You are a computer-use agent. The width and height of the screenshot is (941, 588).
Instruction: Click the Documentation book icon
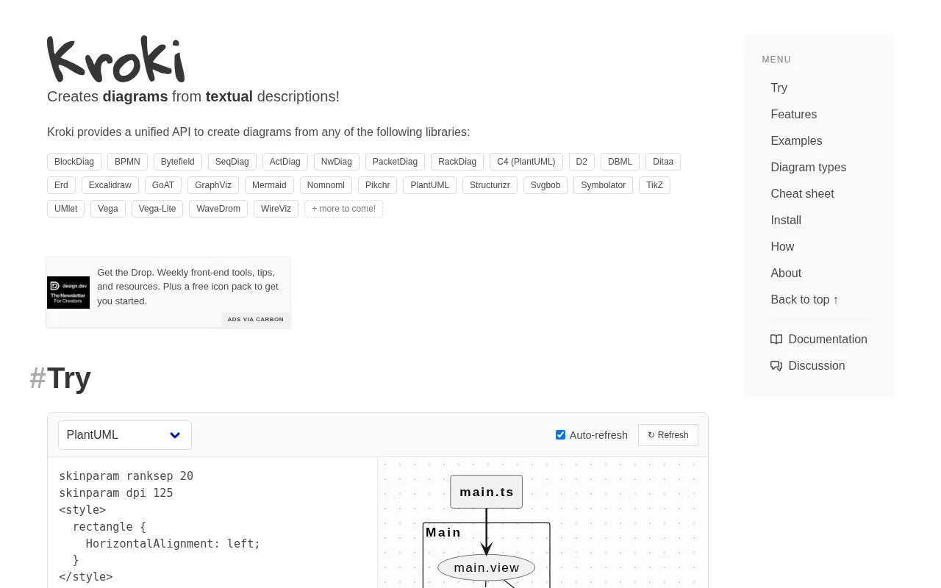776,339
